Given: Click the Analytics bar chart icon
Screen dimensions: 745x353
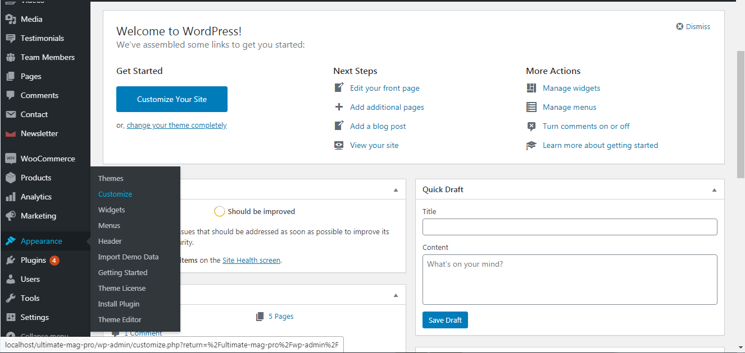Looking at the screenshot, I should [10, 197].
